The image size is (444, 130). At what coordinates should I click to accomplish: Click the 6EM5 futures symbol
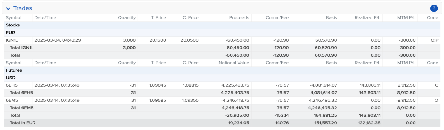point(12,100)
